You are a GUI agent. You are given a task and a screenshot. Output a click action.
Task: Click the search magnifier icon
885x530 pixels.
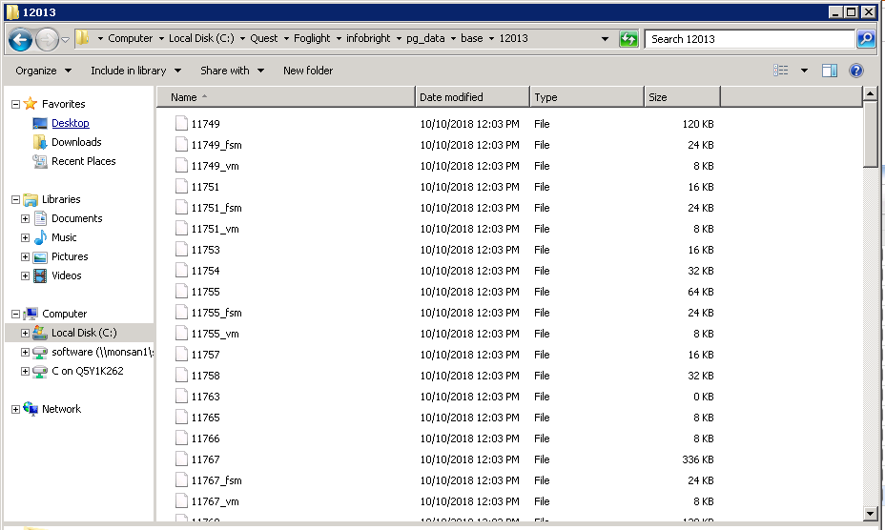[x=866, y=39]
